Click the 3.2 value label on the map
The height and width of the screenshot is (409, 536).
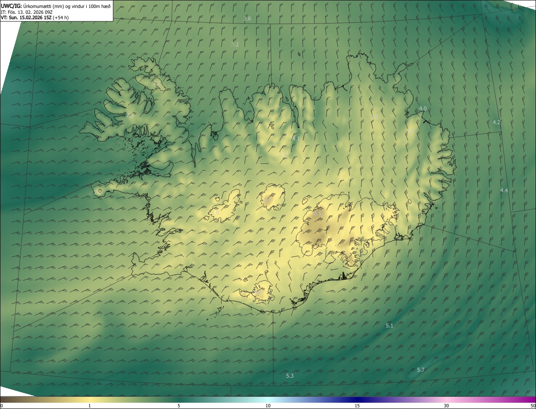click(235, 44)
